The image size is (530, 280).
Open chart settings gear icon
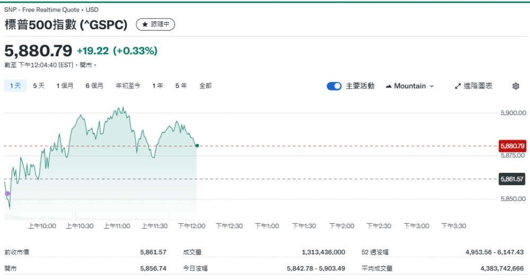(x=516, y=86)
